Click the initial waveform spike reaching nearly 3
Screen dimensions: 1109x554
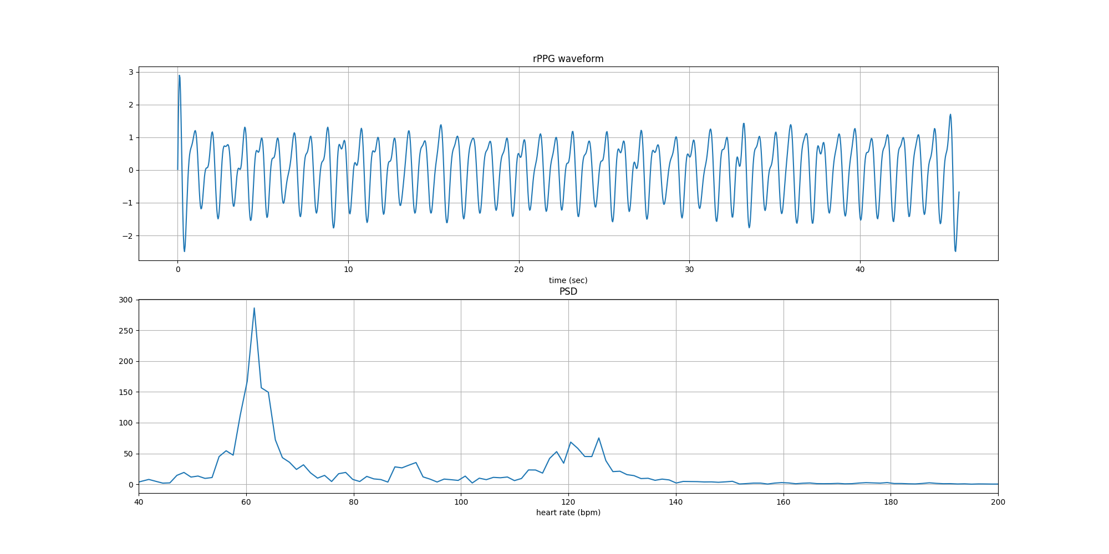(x=179, y=76)
